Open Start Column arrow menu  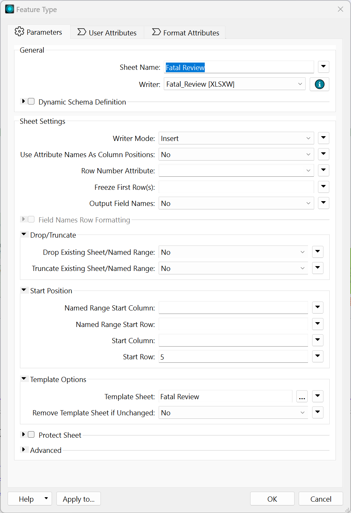pos(318,340)
